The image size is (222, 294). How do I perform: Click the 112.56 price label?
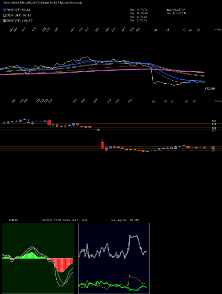point(210,89)
